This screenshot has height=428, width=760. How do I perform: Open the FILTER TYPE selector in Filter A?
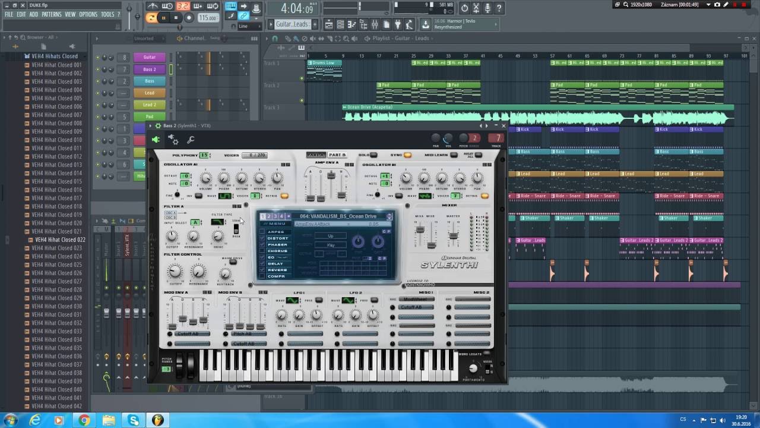click(217, 222)
